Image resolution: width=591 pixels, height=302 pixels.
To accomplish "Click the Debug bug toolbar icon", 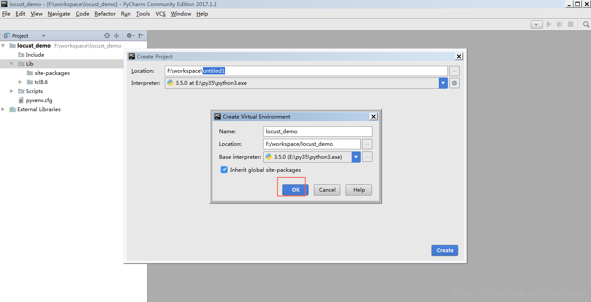I will pos(560,25).
